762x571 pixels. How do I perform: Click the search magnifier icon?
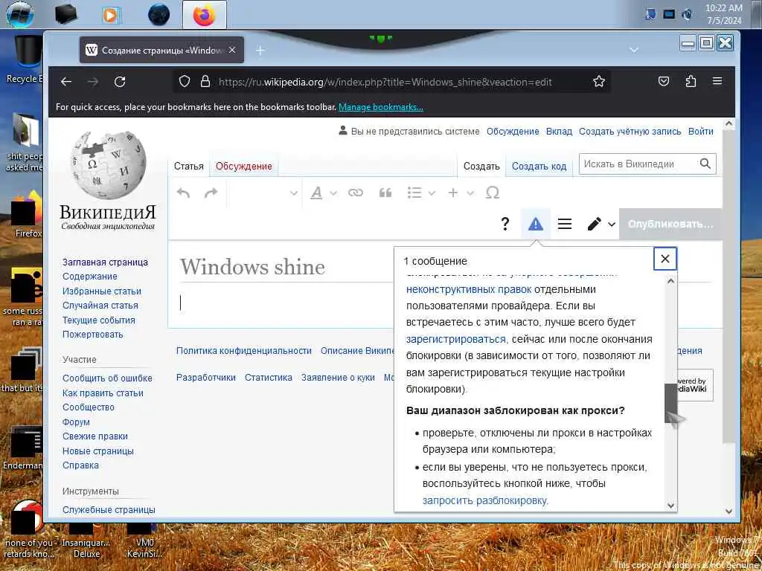click(x=705, y=164)
